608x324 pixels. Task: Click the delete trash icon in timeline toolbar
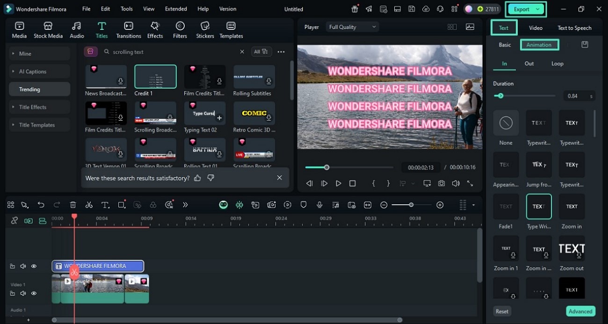point(73,205)
